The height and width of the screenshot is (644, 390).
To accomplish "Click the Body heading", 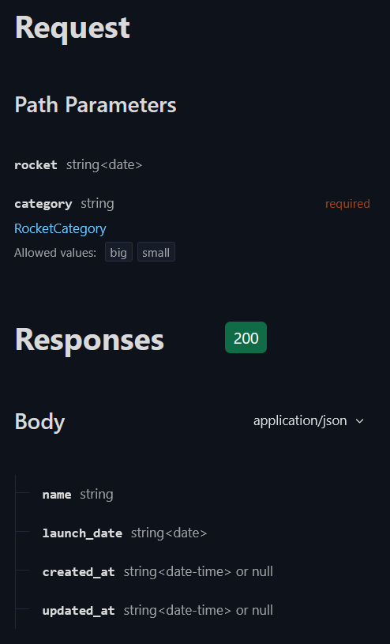I will coord(39,422).
